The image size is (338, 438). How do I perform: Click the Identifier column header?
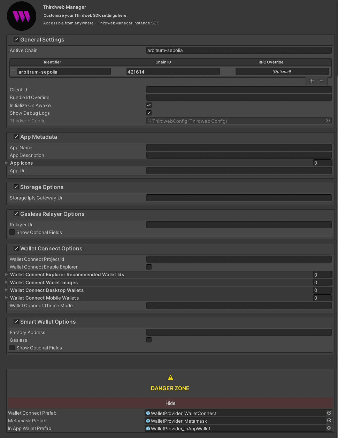53,62
